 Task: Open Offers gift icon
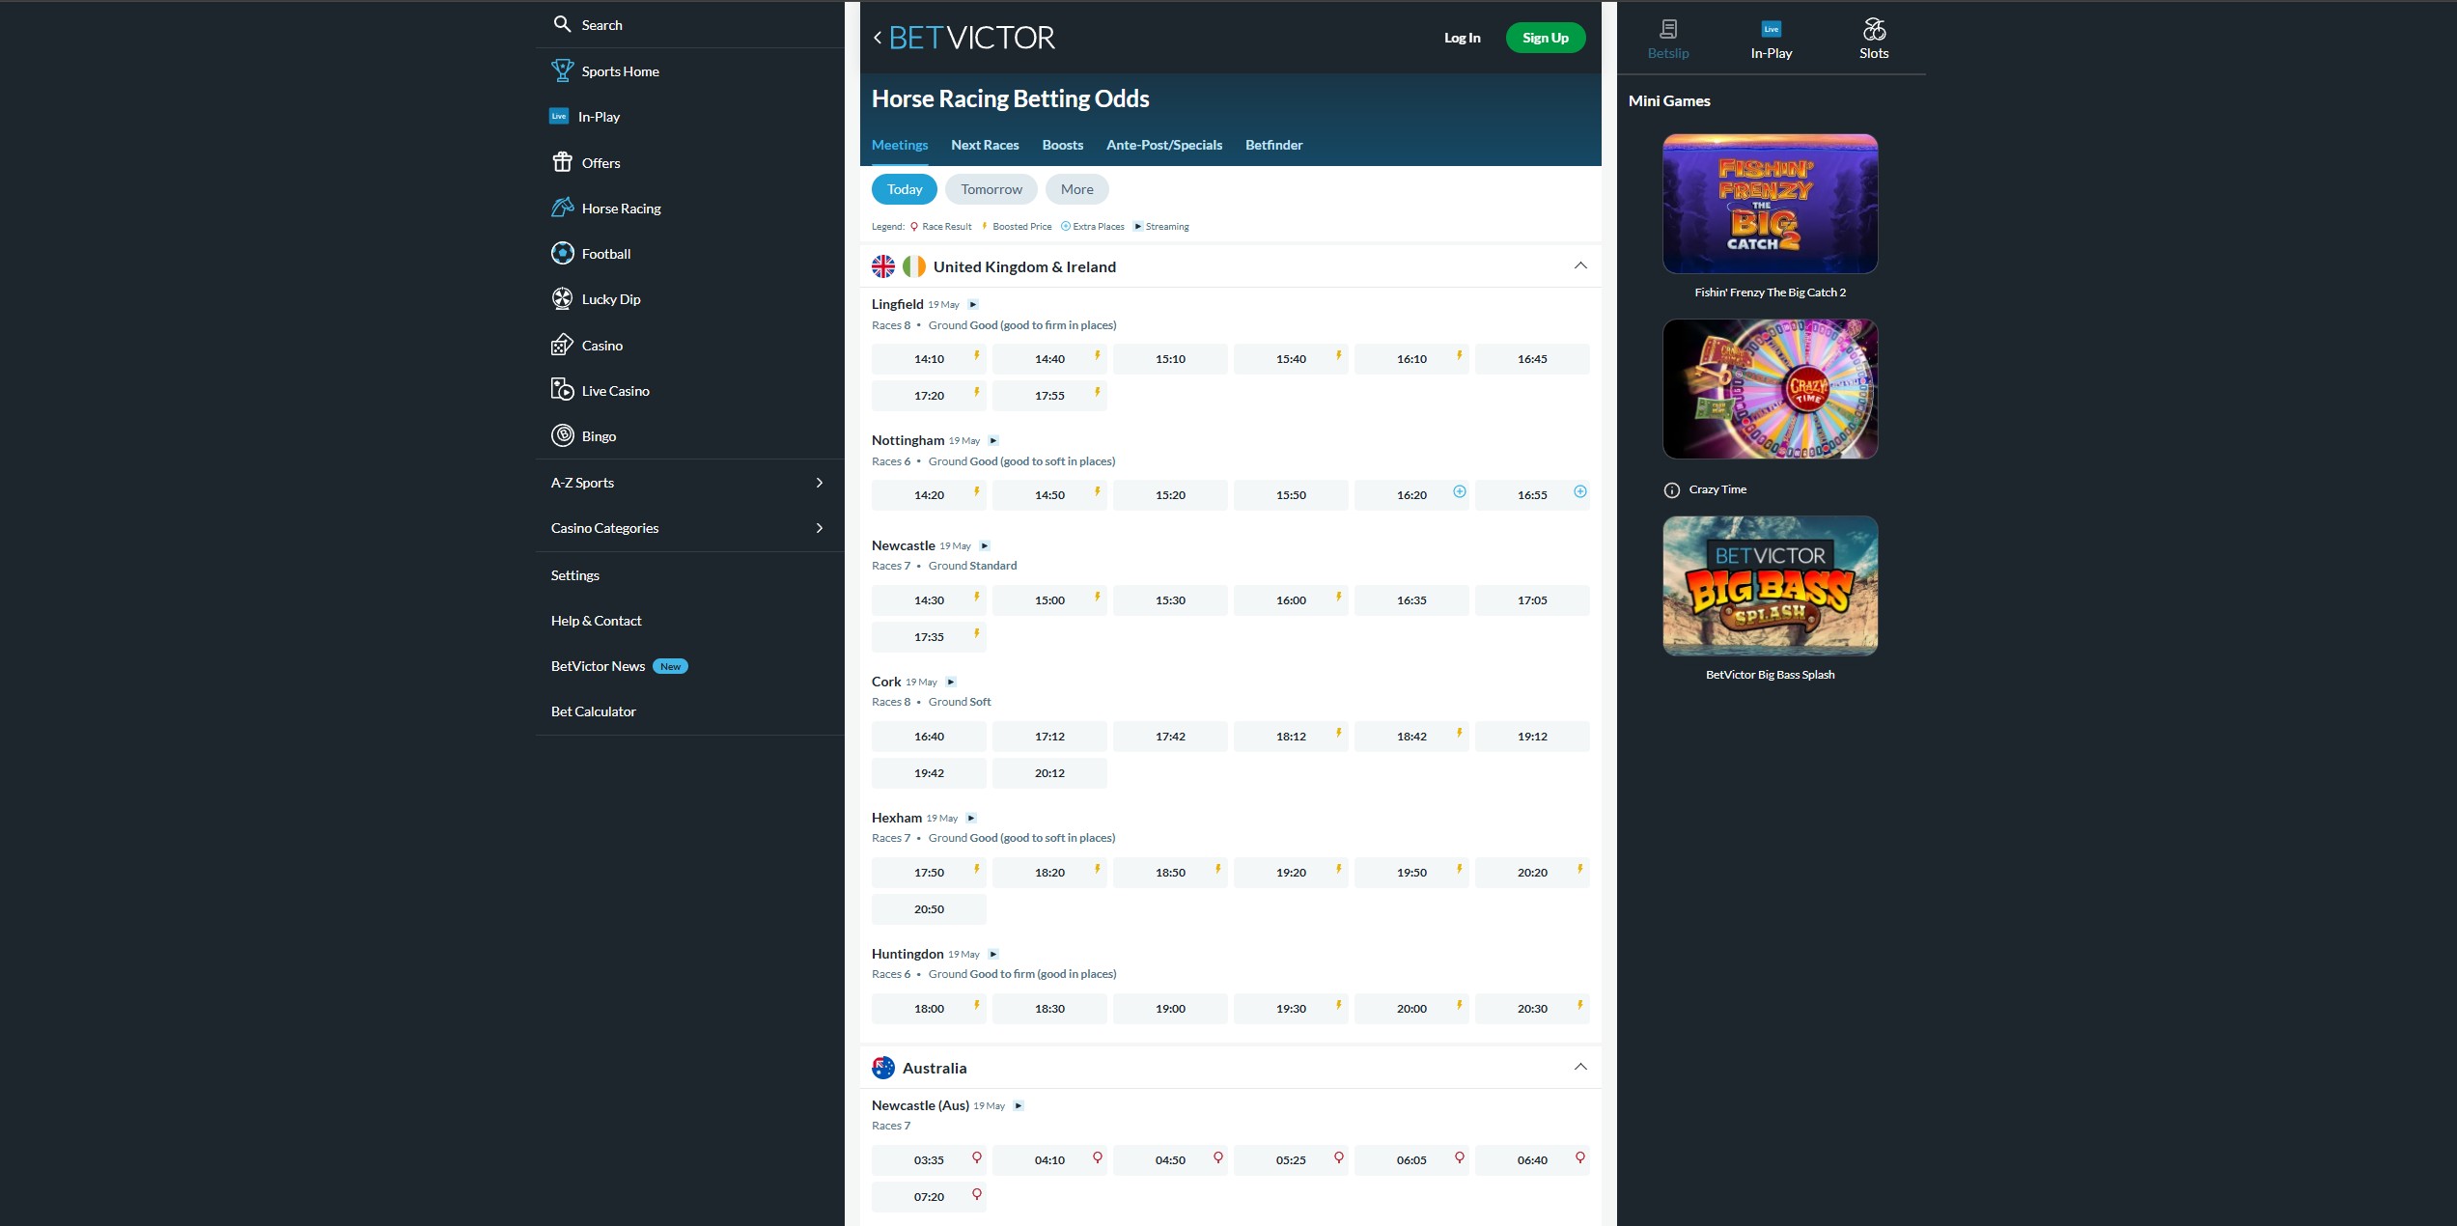point(562,162)
